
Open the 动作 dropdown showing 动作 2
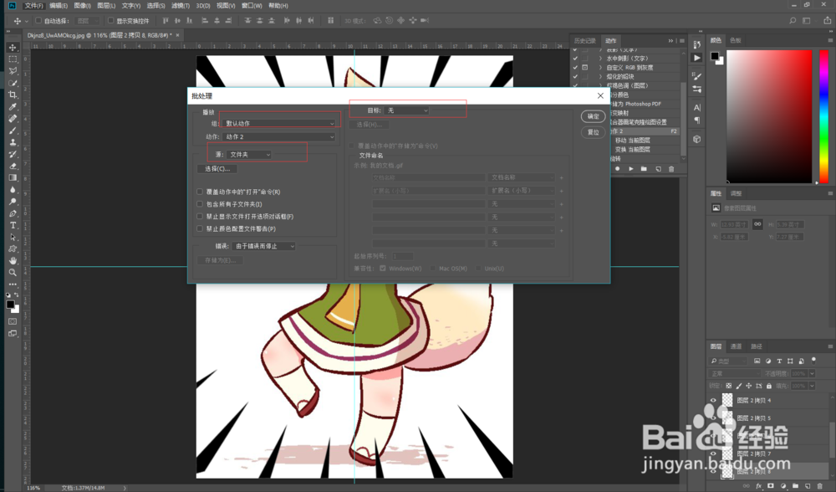click(280, 136)
